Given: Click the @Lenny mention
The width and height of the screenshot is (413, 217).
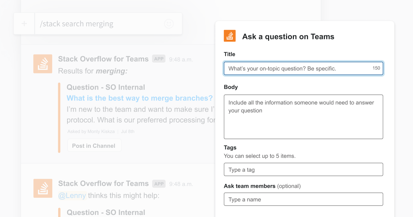Looking at the screenshot, I should tap(73, 195).
